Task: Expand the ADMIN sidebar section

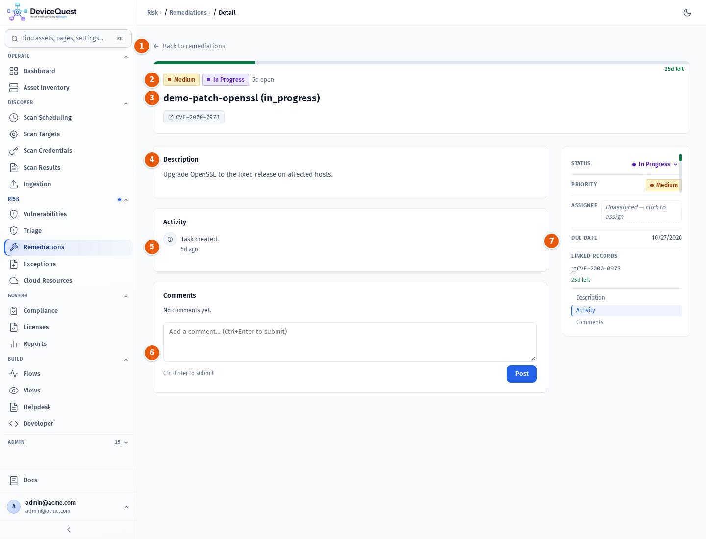Action: pyautogui.click(x=126, y=442)
